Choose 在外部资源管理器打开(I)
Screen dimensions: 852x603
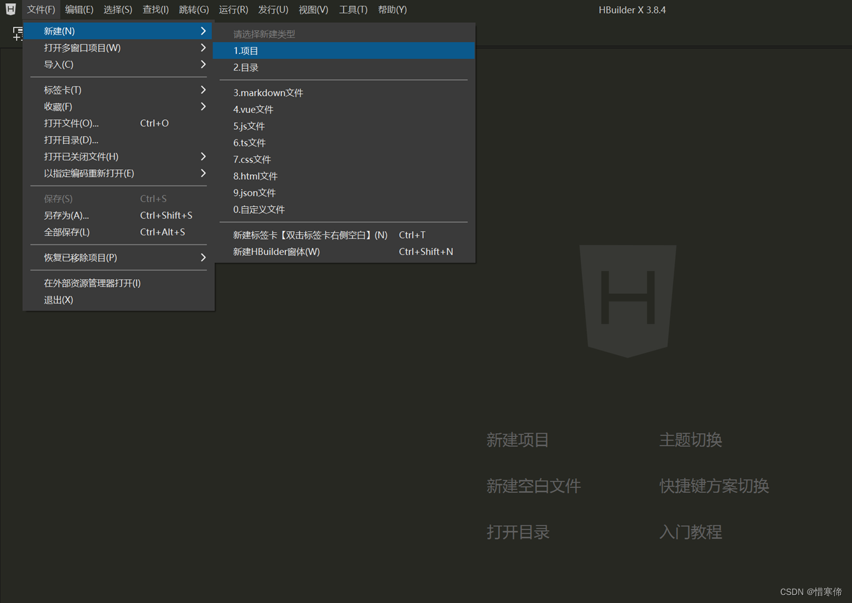(119, 283)
